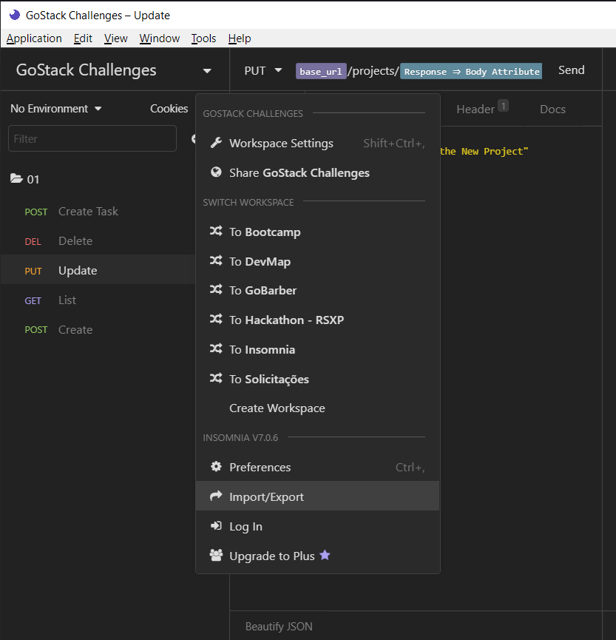Open the Window menu
The height and width of the screenshot is (640, 616).
click(160, 38)
